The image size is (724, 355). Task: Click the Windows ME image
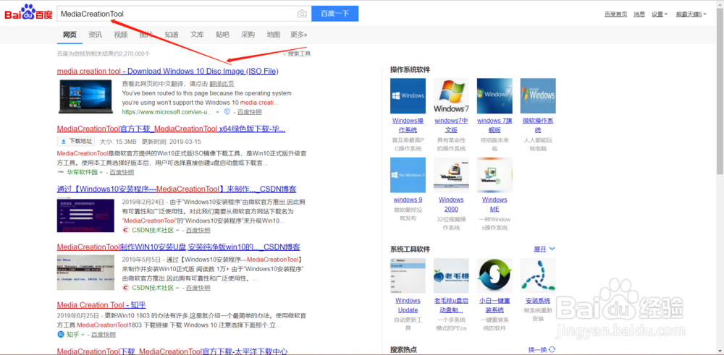click(494, 175)
